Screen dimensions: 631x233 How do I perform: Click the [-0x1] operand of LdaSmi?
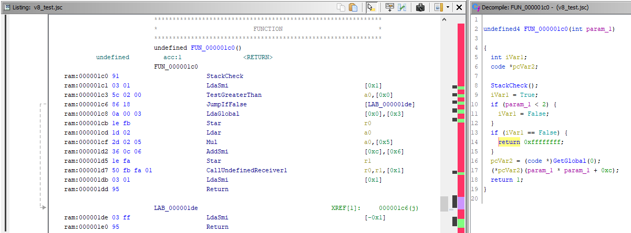tap(375, 217)
